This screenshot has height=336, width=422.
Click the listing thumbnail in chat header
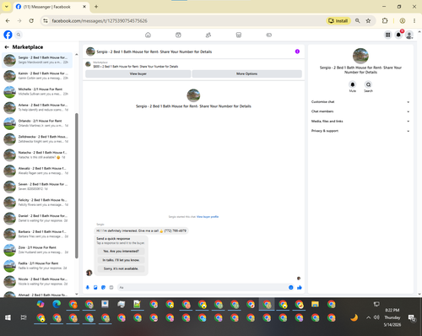point(90,51)
